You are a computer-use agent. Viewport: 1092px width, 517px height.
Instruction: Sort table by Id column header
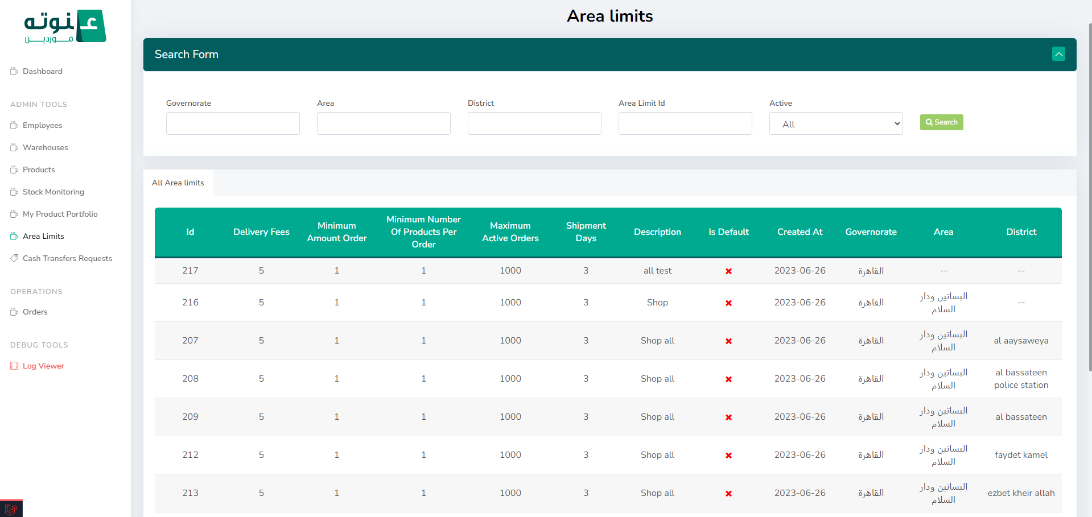190,232
